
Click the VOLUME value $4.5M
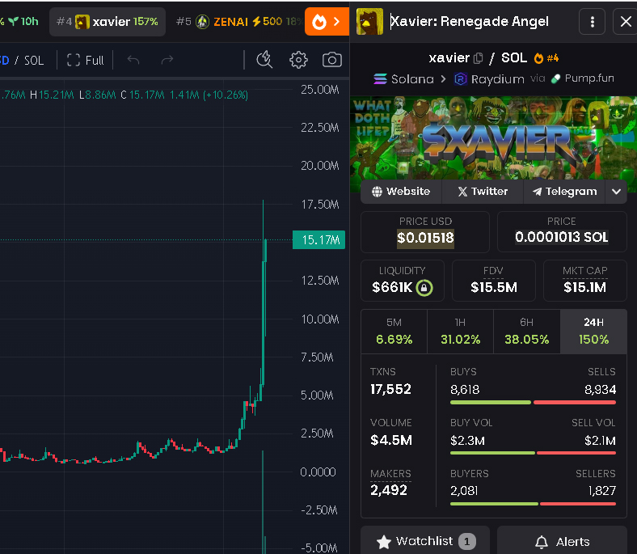pyautogui.click(x=391, y=440)
